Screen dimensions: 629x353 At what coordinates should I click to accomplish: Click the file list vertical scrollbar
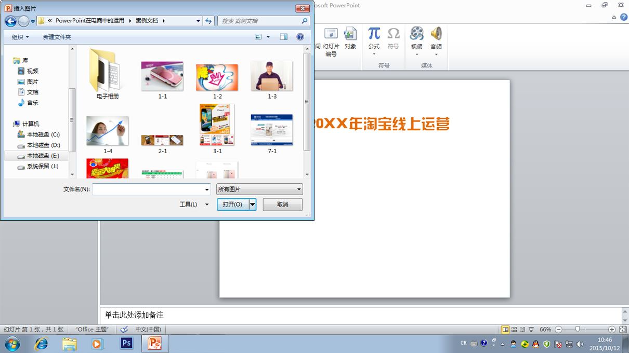tap(307, 101)
